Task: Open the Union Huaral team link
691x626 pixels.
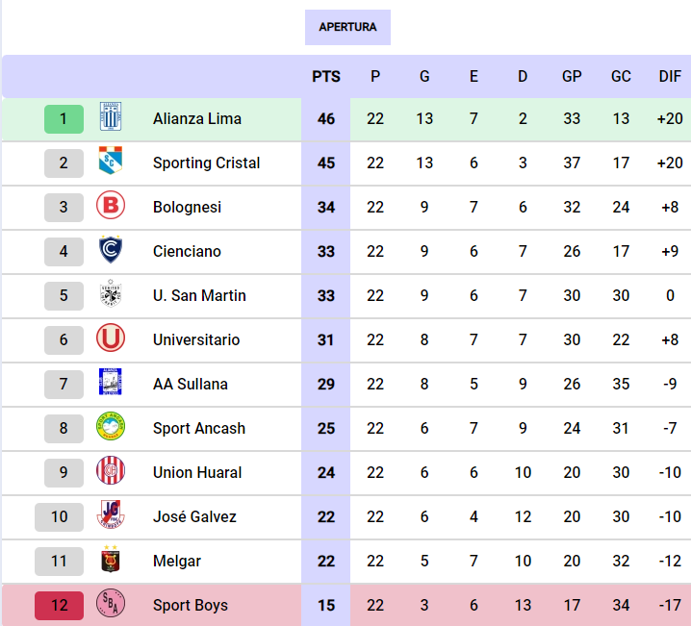Action: click(197, 473)
